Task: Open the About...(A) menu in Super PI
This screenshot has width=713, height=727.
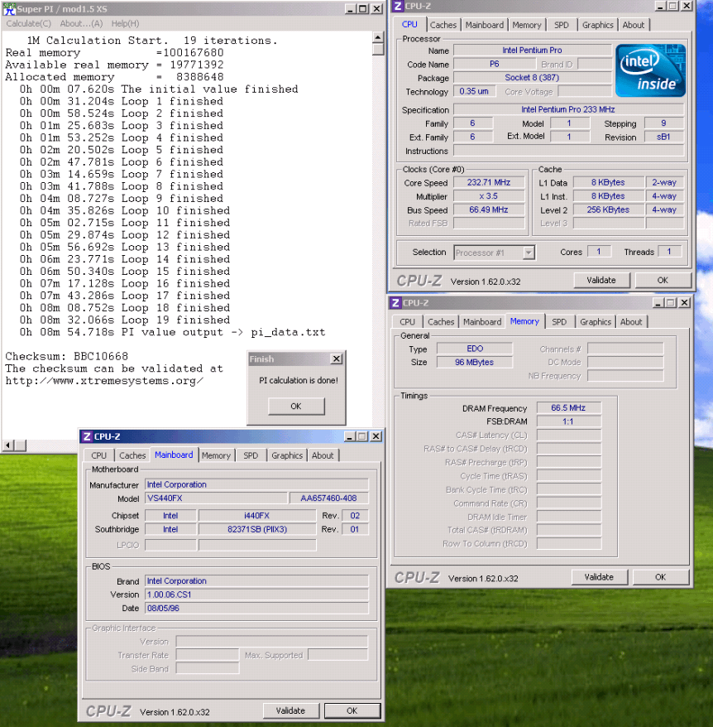Action: (x=81, y=23)
